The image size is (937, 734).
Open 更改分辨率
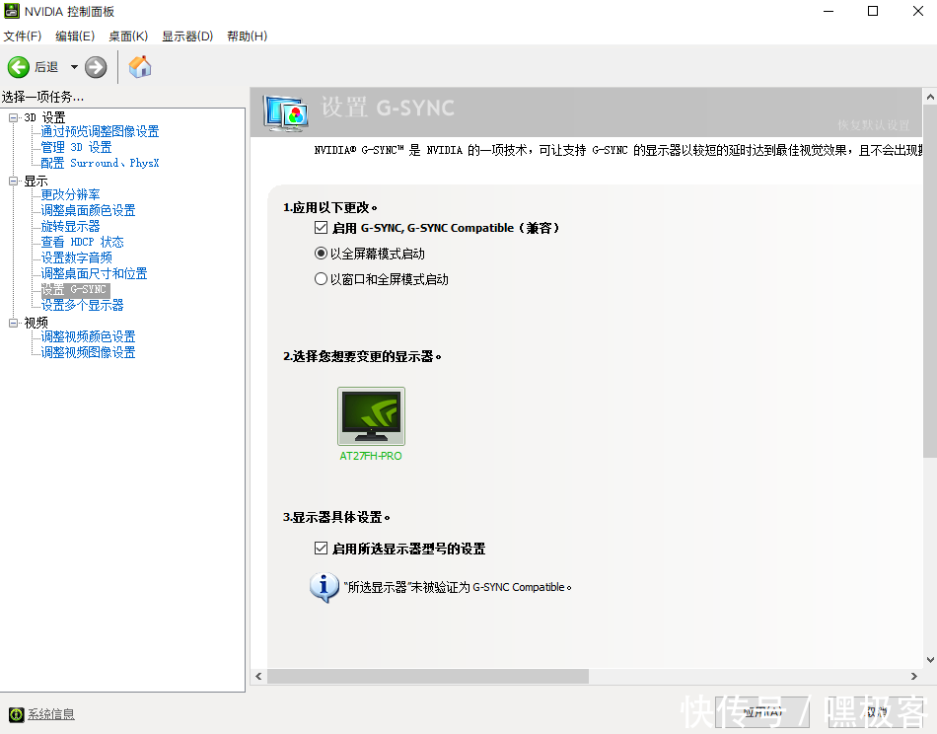[70, 195]
